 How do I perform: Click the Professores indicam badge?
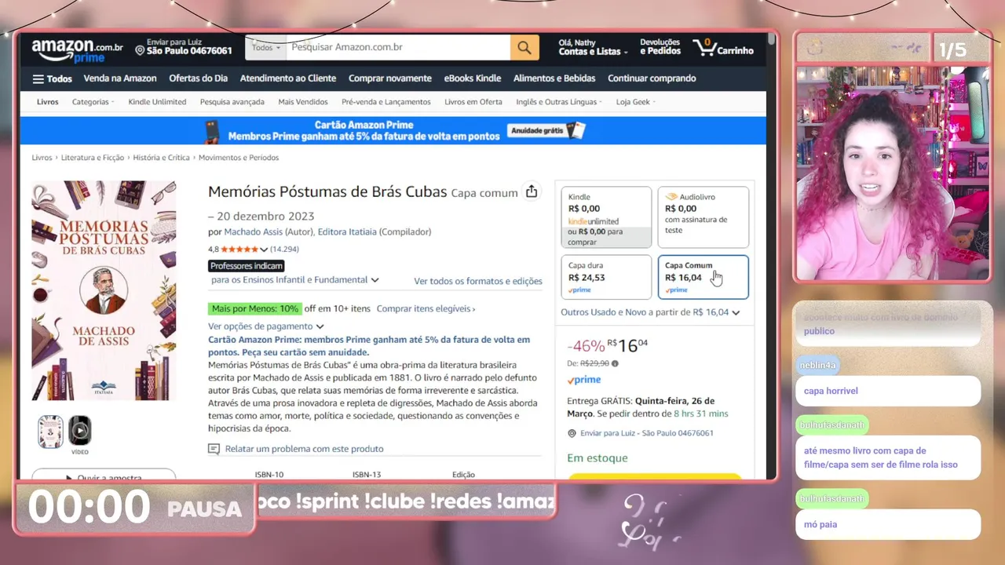click(x=246, y=266)
